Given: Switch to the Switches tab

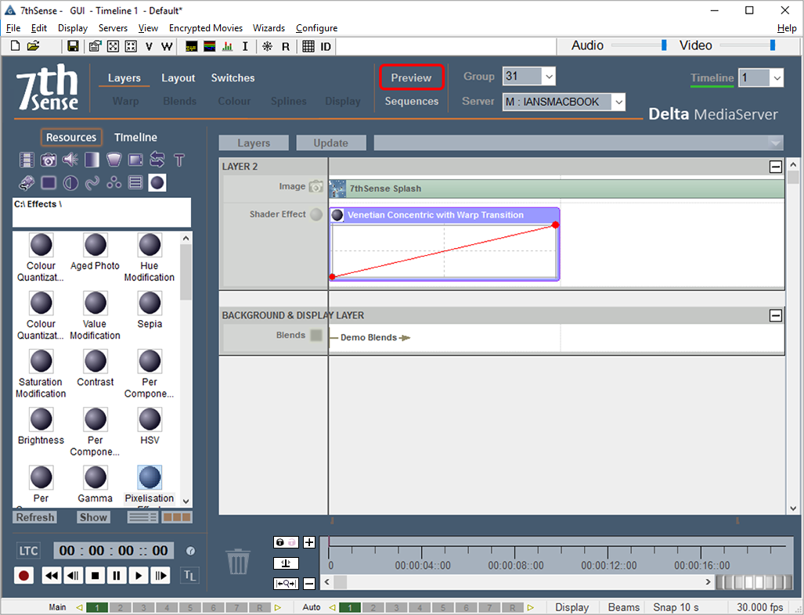Looking at the screenshot, I should 233,78.
